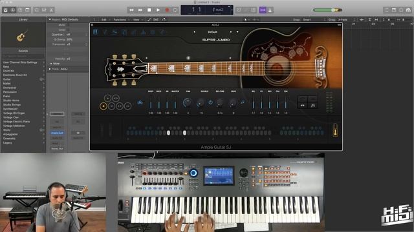The height and width of the screenshot is (232, 414).
Task: Select the Synthesizer category in Library
Action: tap(23, 109)
